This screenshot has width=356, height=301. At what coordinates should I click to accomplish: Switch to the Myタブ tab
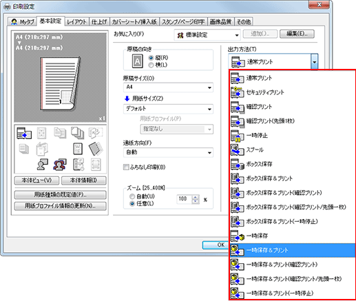(23, 22)
